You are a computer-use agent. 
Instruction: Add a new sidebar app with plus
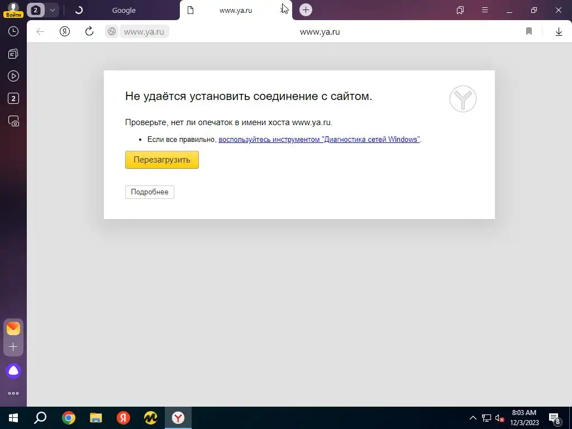[x=13, y=346]
